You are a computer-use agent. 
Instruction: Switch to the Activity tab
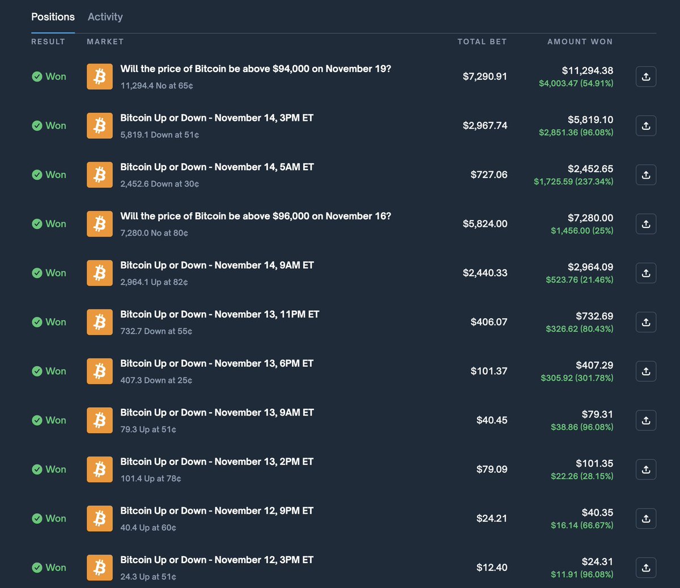[105, 17]
